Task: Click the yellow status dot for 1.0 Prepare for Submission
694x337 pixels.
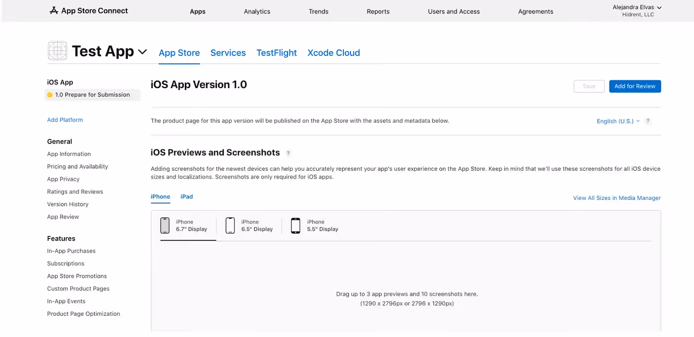Action: [50, 95]
